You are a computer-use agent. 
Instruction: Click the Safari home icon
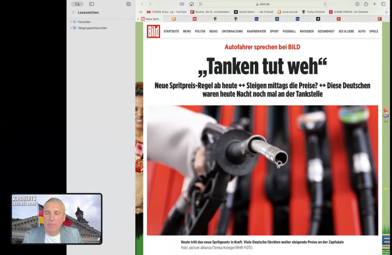point(191,4)
